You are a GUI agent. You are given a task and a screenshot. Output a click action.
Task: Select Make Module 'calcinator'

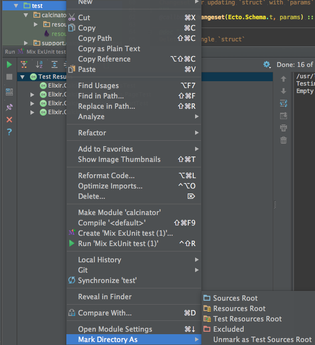134,213
